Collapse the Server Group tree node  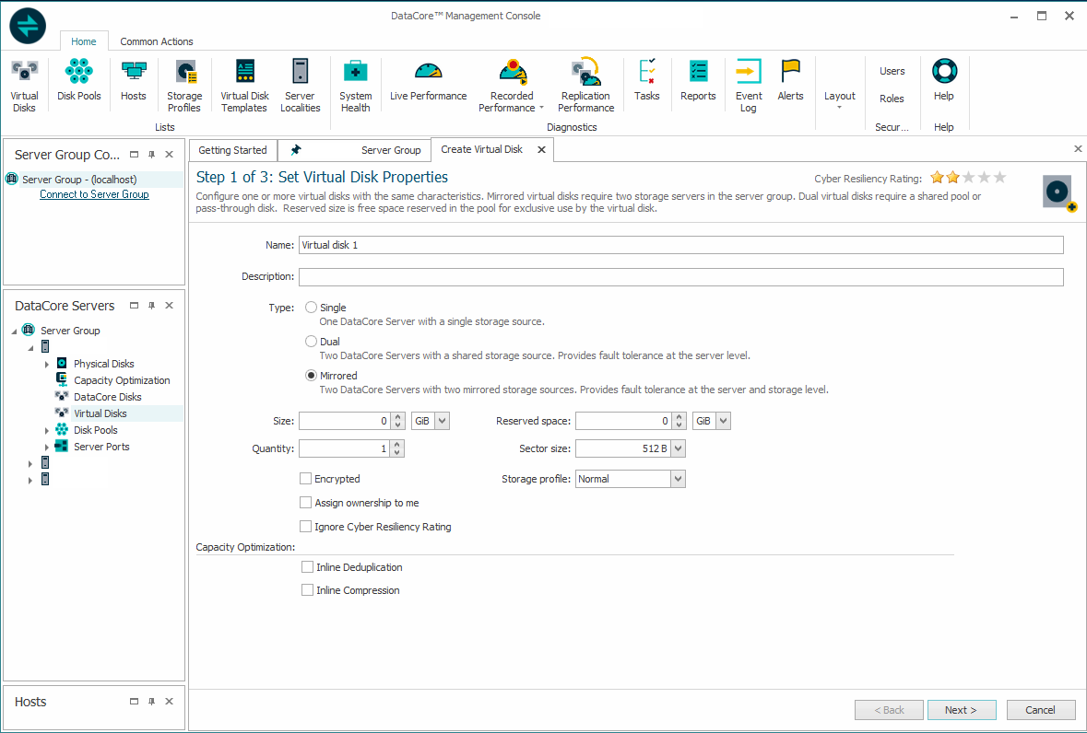point(14,332)
